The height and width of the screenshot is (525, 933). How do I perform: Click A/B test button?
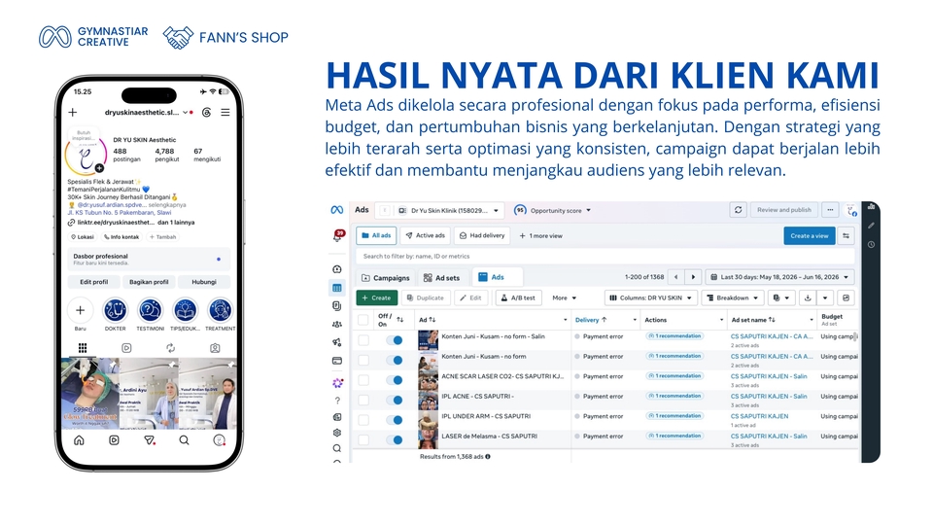click(518, 297)
